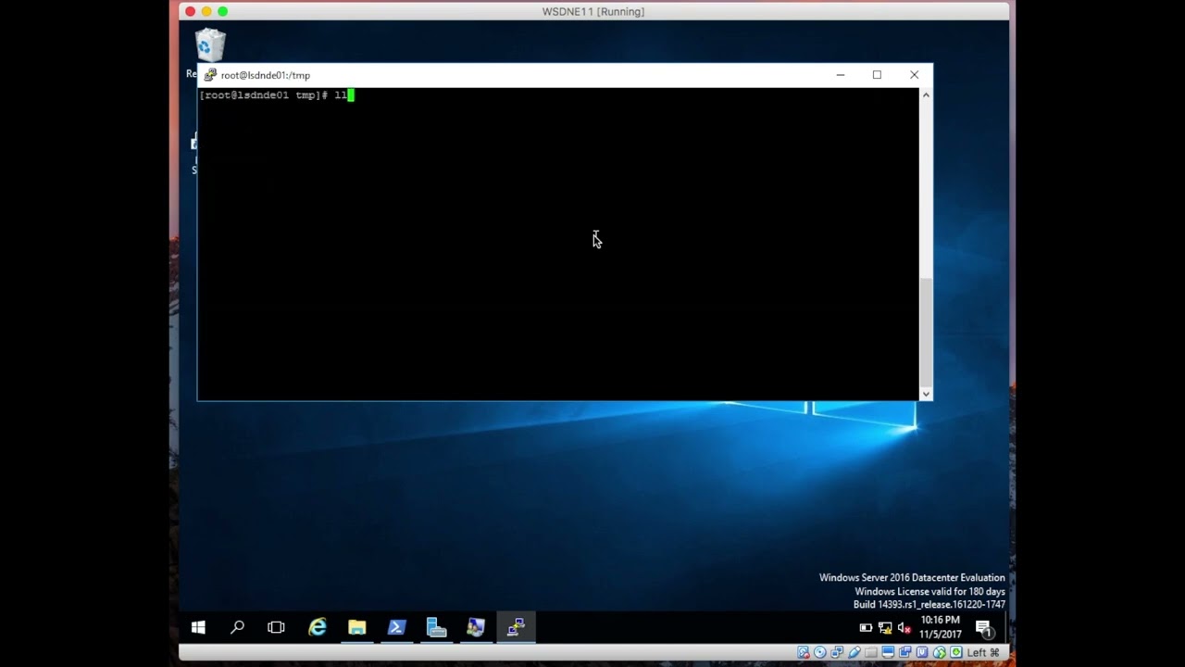Zoom the WSDNE11 VM window (green)

pyautogui.click(x=222, y=11)
